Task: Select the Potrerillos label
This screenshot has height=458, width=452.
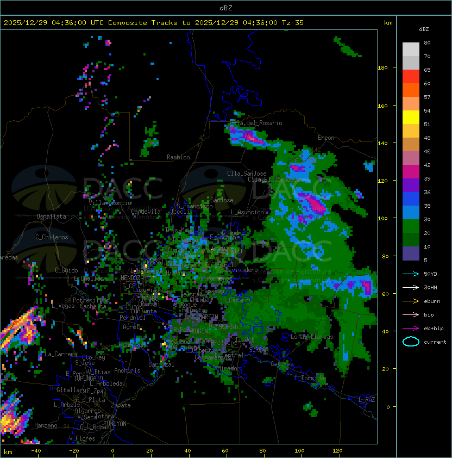Action: [x=91, y=300]
